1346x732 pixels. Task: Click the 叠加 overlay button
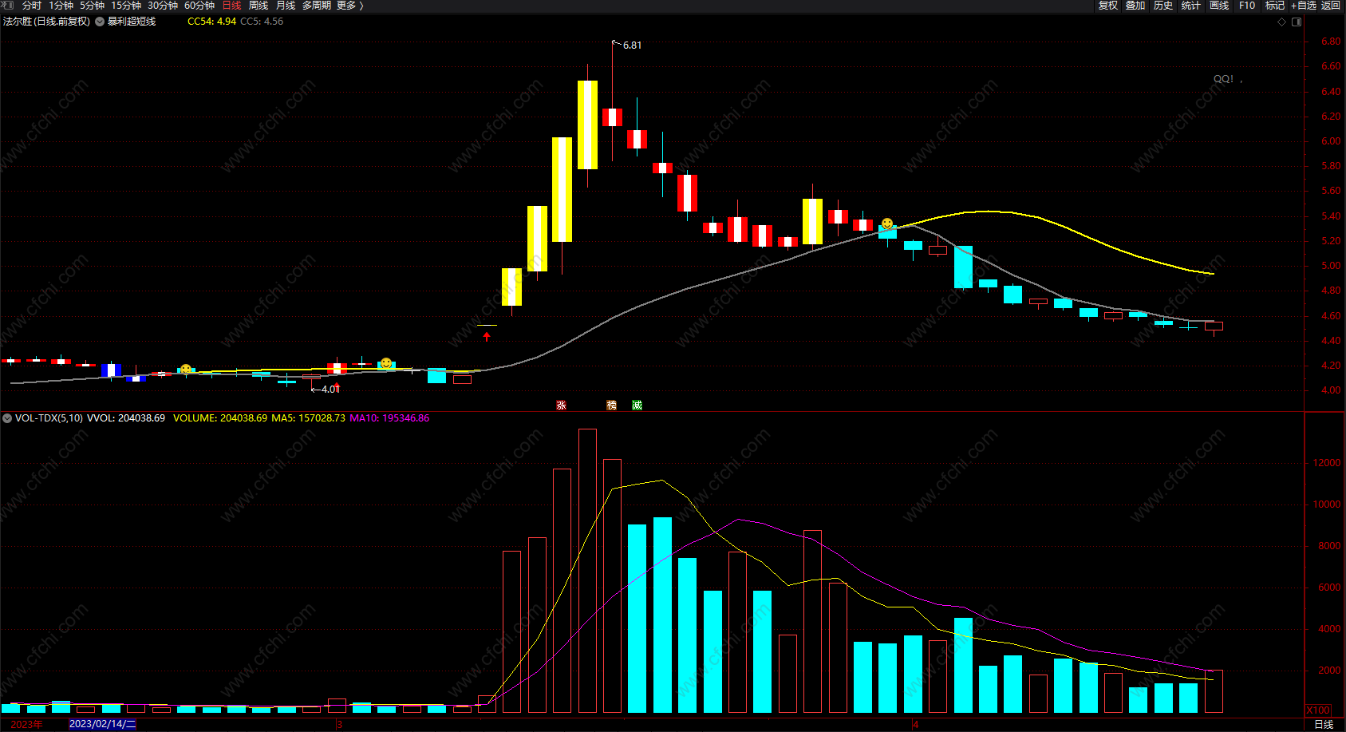click(x=1135, y=6)
